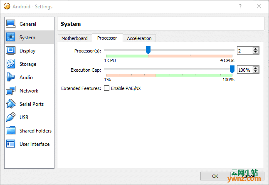Click the '4 CPUs' slider label
The image size is (269, 185).
(227, 60)
